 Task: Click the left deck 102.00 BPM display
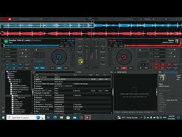(x=71, y=41)
